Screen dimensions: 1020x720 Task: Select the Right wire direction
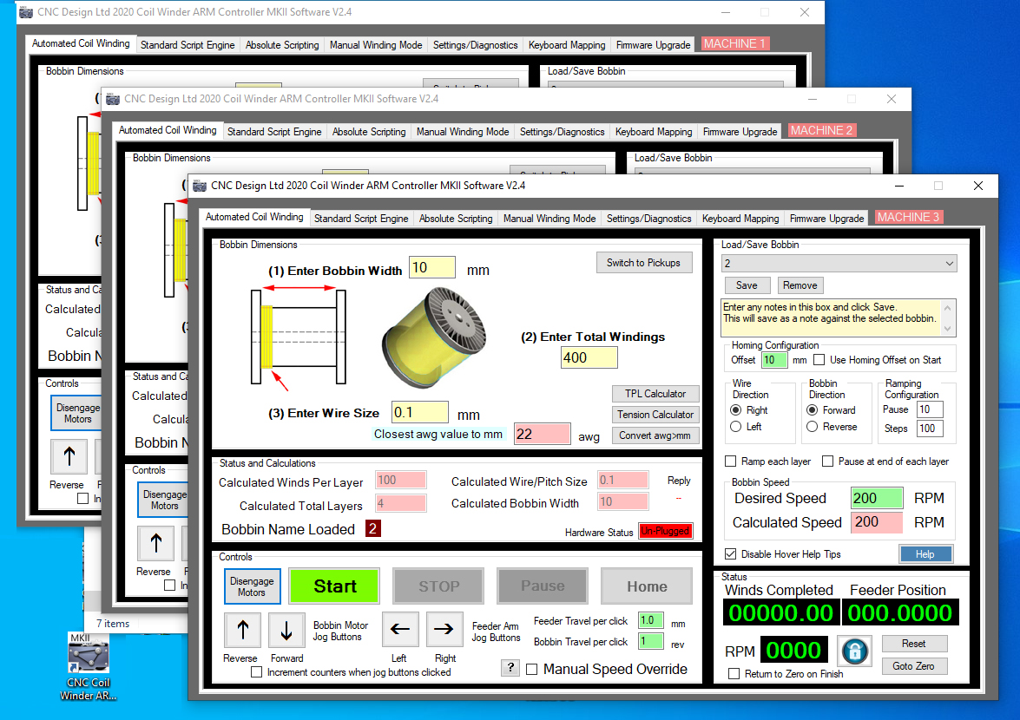736,410
